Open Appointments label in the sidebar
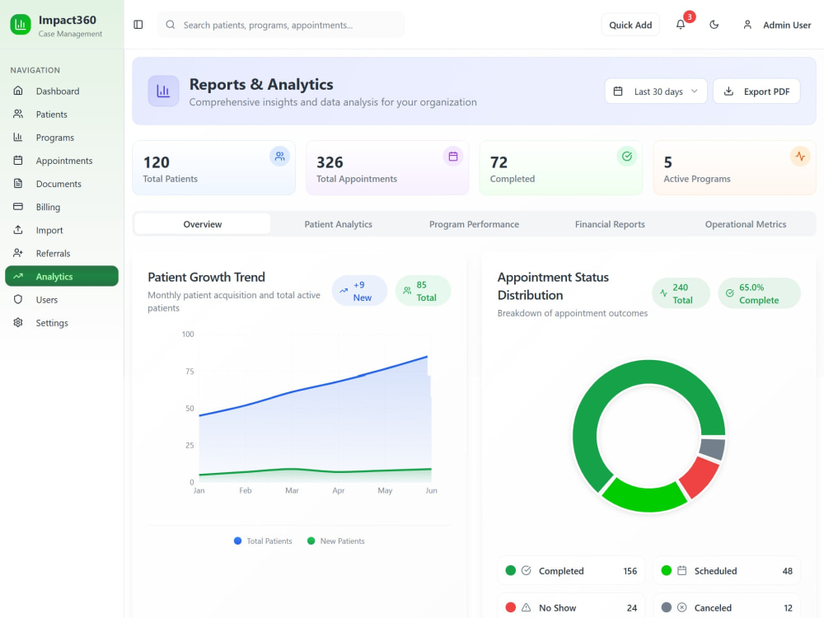The width and height of the screenshot is (824, 618). coord(64,161)
